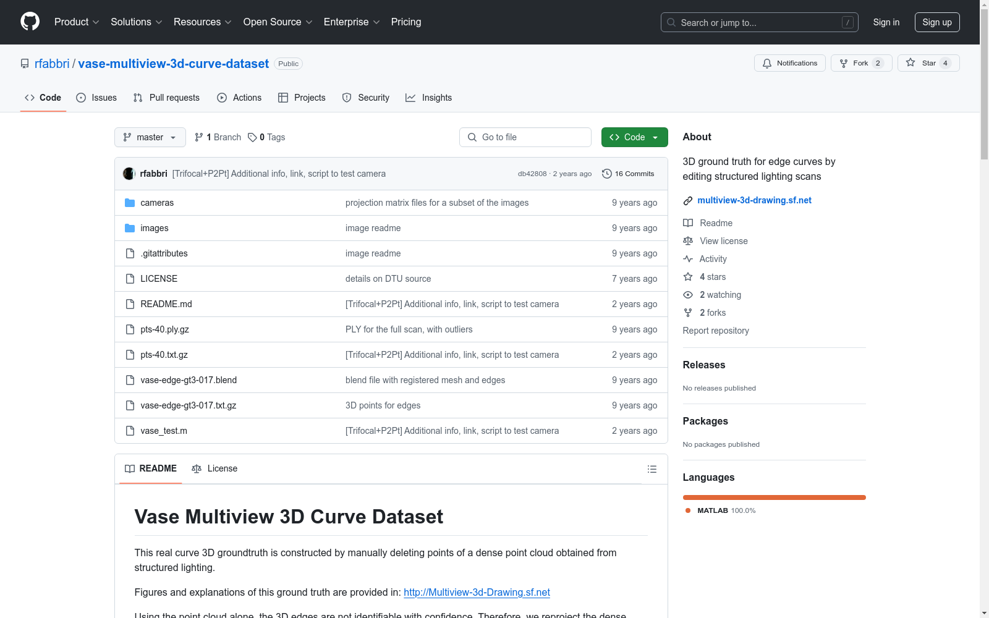Click the LICENSE file icon
Image resolution: width=989 pixels, height=618 pixels.
(130, 279)
